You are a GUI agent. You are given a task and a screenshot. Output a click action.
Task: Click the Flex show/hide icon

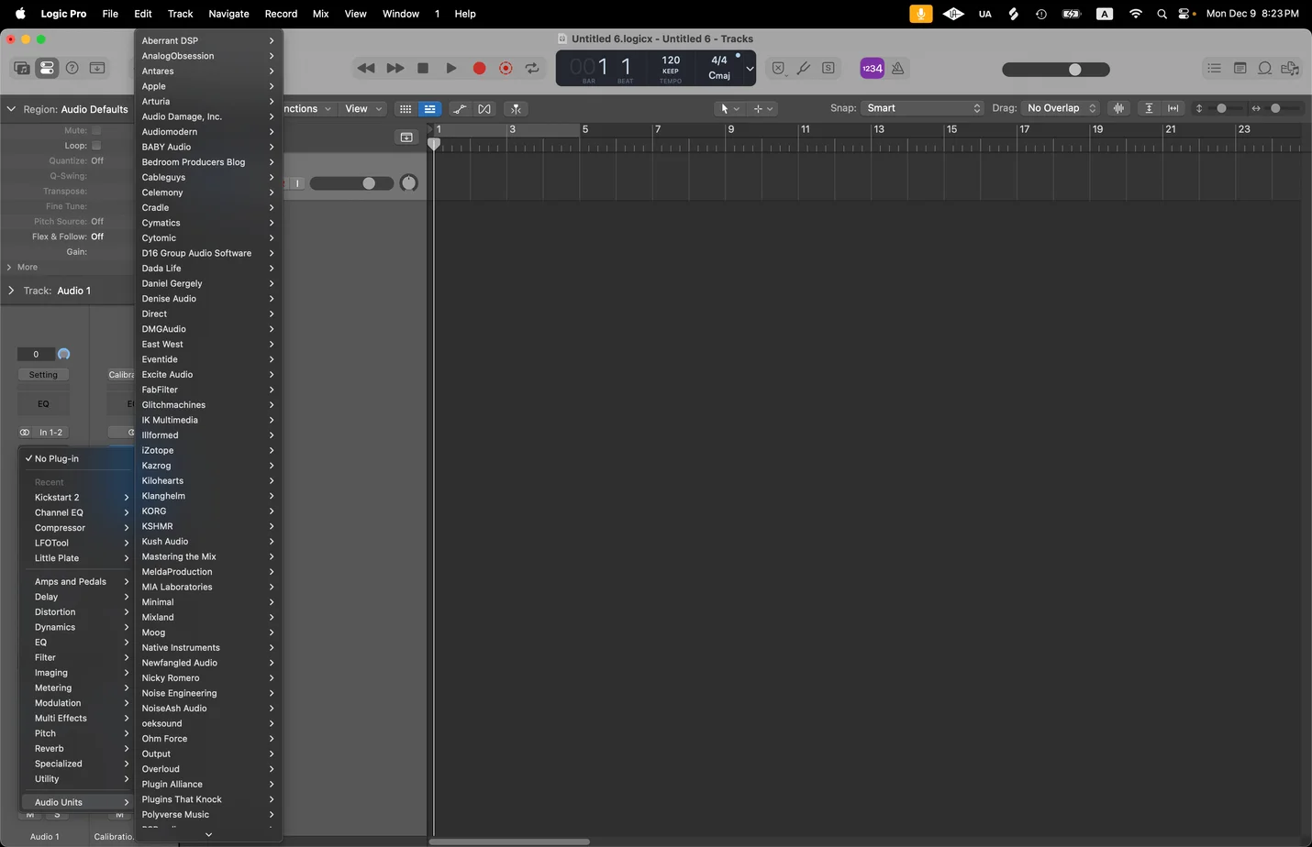484,108
